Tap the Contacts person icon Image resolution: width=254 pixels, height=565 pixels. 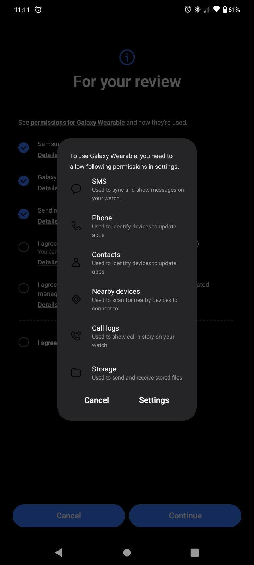(x=76, y=262)
